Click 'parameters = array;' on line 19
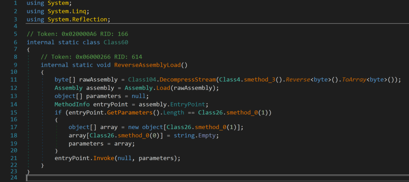The height and width of the screenshot is (182, 409). click(102, 143)
